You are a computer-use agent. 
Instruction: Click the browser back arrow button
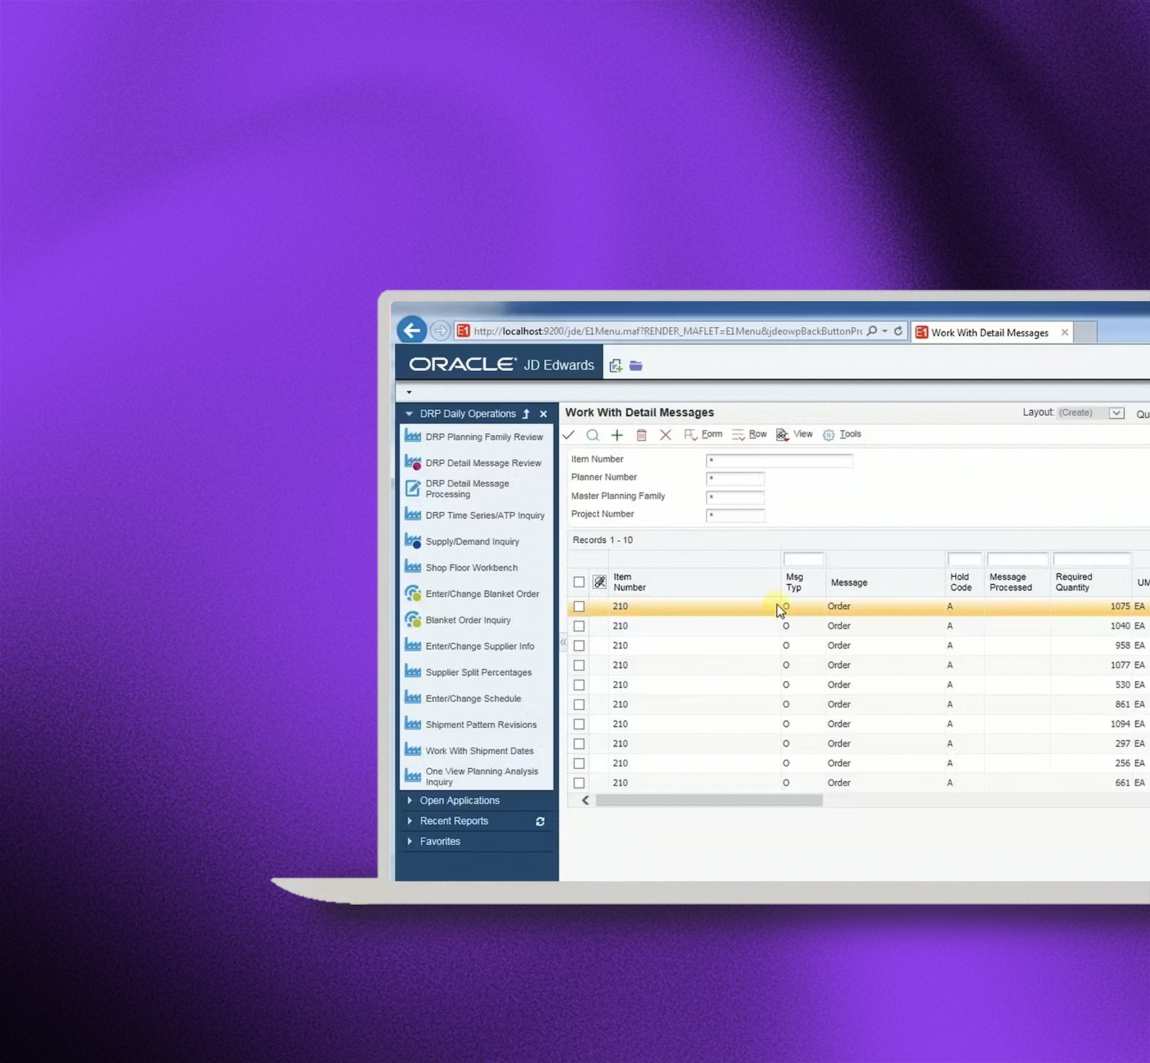click(x=412, y=331)
